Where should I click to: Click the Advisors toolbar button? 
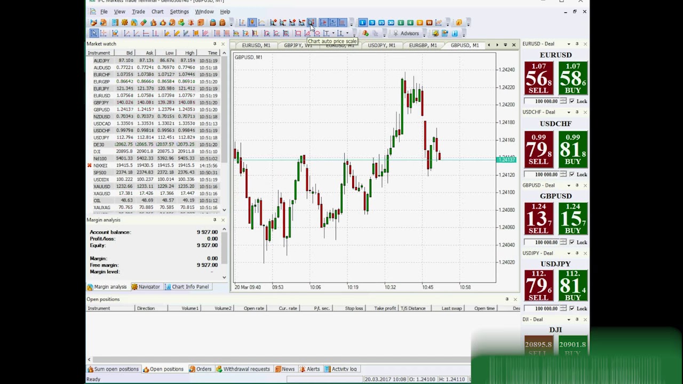(x=406, y=33)
